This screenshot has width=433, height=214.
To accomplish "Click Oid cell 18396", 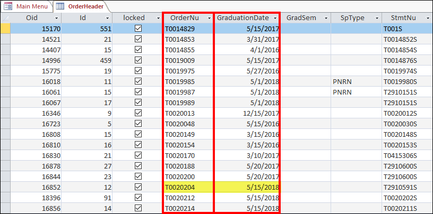I will coord(36,198).
